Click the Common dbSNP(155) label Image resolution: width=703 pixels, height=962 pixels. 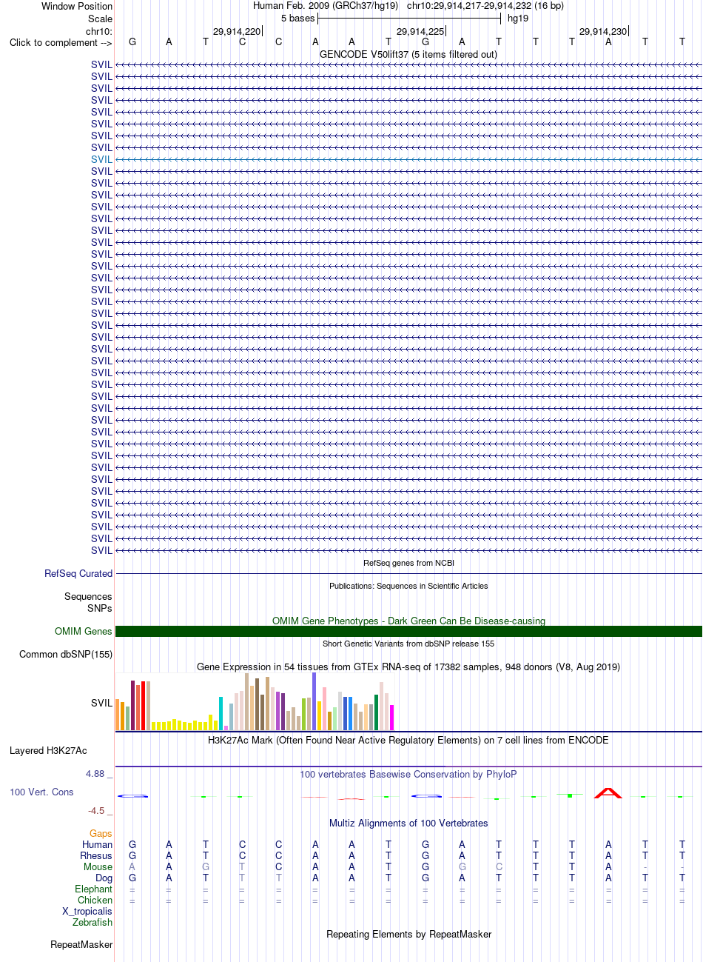click(66, 654)
